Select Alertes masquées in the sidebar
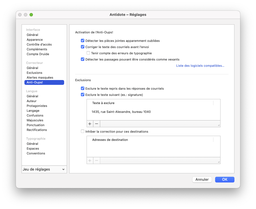 (40, 77)
